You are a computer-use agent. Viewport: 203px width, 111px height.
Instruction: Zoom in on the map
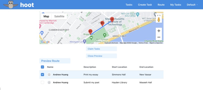point(159,31)
